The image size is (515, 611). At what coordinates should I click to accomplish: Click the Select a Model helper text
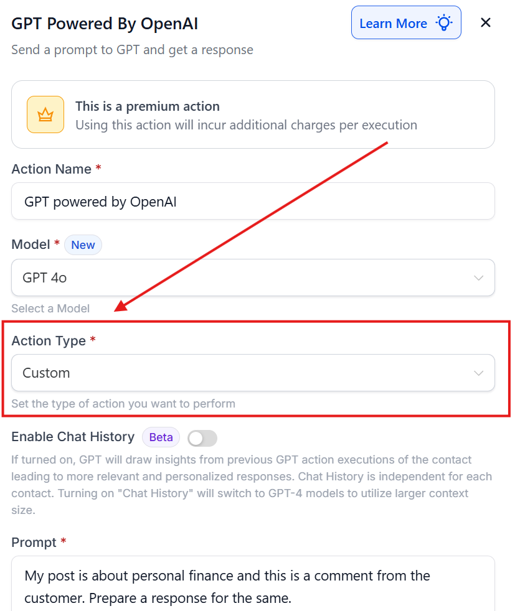point(50,308)
